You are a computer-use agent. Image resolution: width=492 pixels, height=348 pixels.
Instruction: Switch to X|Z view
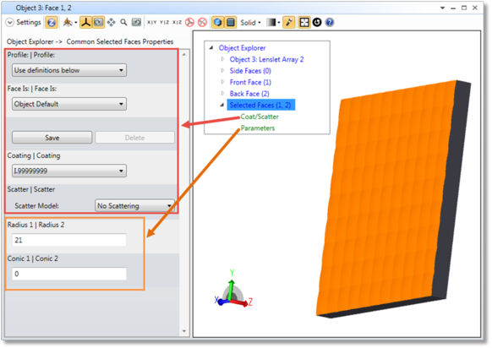click(177, 23)
